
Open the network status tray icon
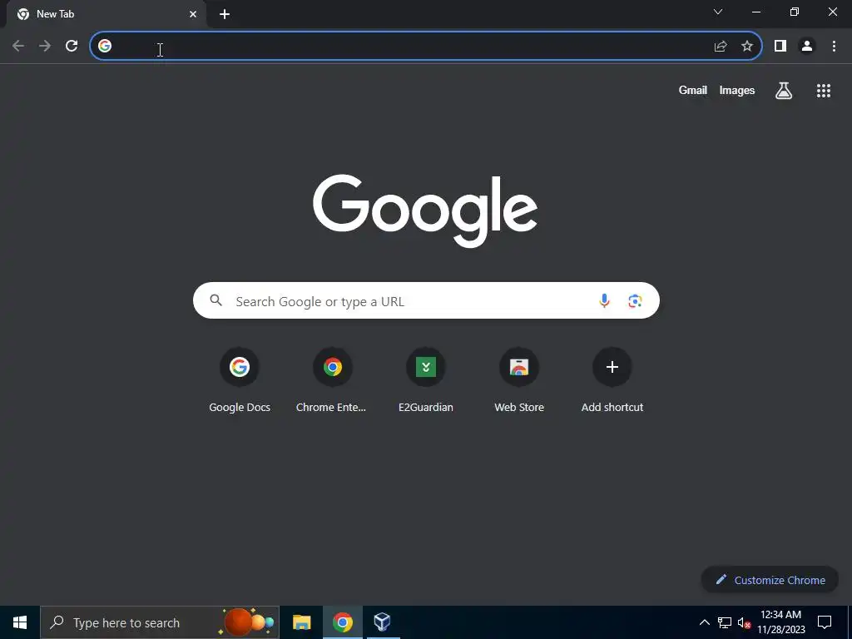click(725, 622)
